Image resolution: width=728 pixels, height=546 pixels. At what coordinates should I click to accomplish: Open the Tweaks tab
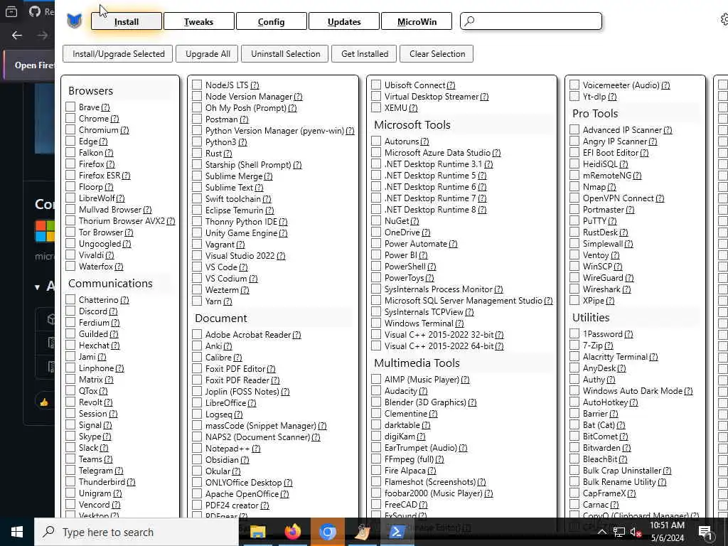pos(199,21)
